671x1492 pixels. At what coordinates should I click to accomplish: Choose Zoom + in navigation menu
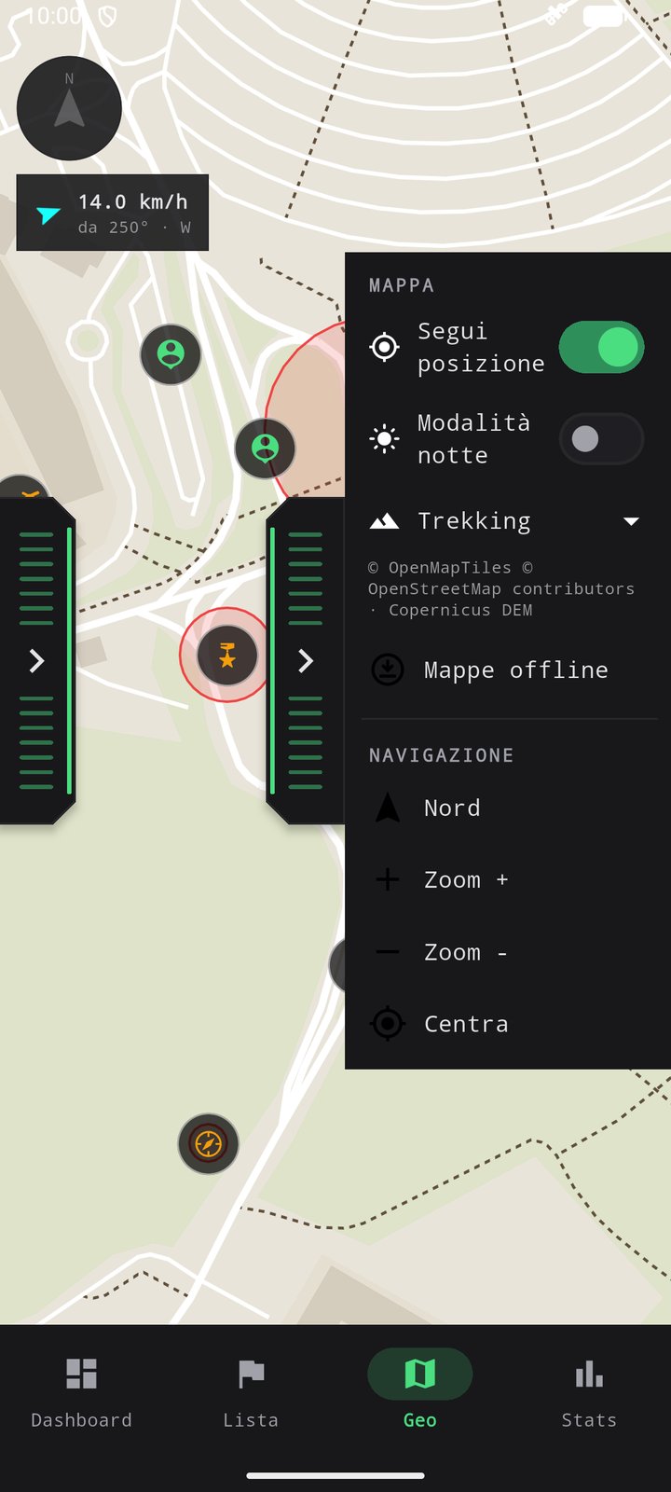[508, 879]
